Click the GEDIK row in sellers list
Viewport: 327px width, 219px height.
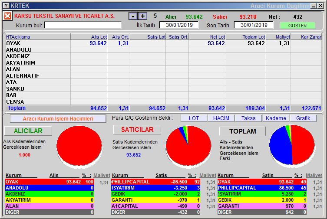pos(155,194)
